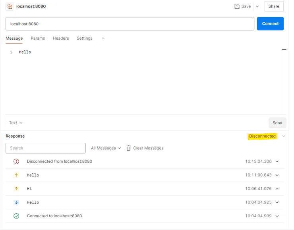This screenshot has width=294, height=230.
Task: Open the Settings tab
Action: tap(85, 38)
